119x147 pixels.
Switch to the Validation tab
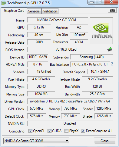(50, 11)
